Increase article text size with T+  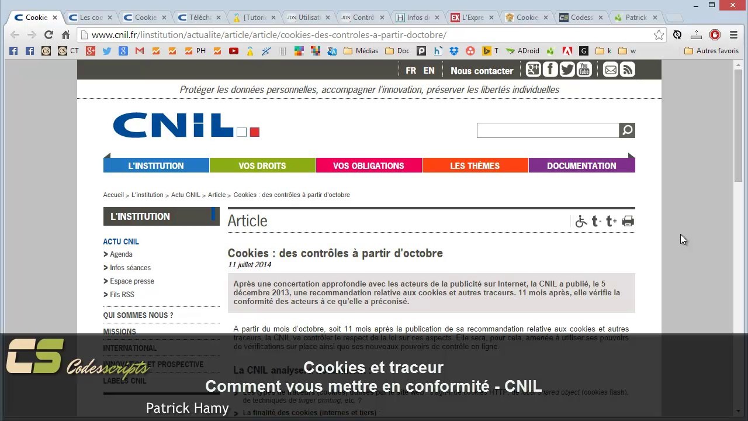611,221
